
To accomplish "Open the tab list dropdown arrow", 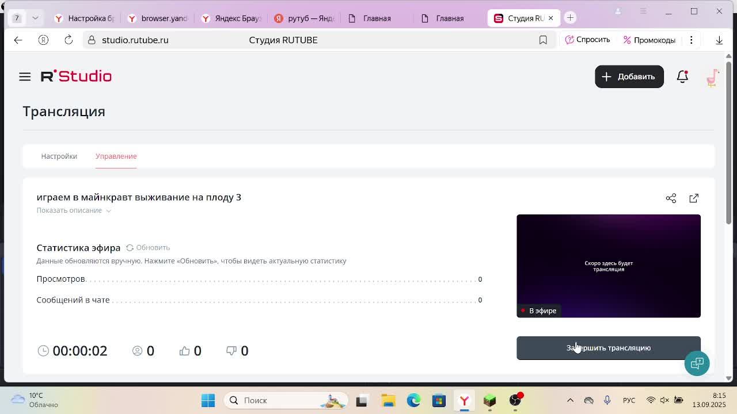I will (x=35, y=18).
